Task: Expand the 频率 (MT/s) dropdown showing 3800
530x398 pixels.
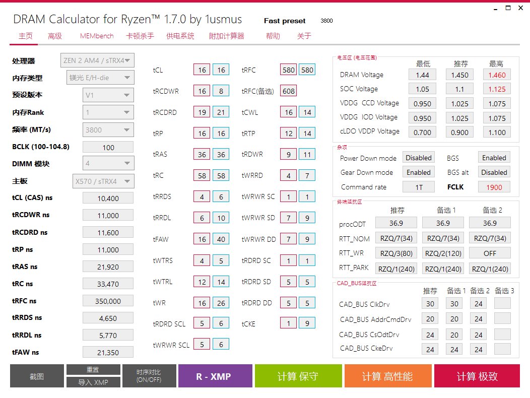Action: point(108,130)
